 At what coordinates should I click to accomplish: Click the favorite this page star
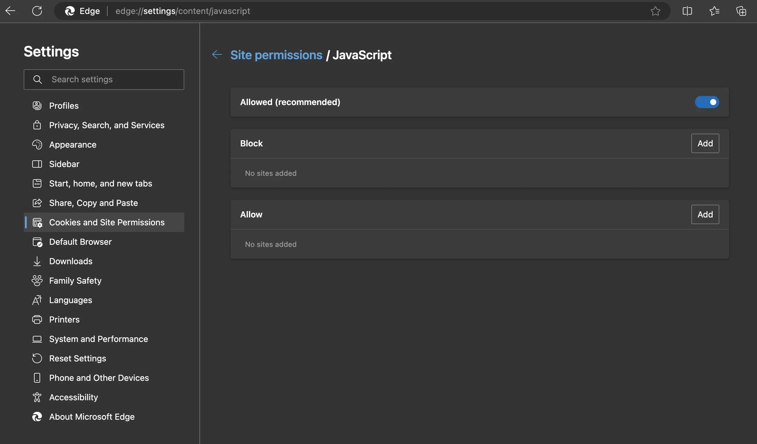[655, 11]
